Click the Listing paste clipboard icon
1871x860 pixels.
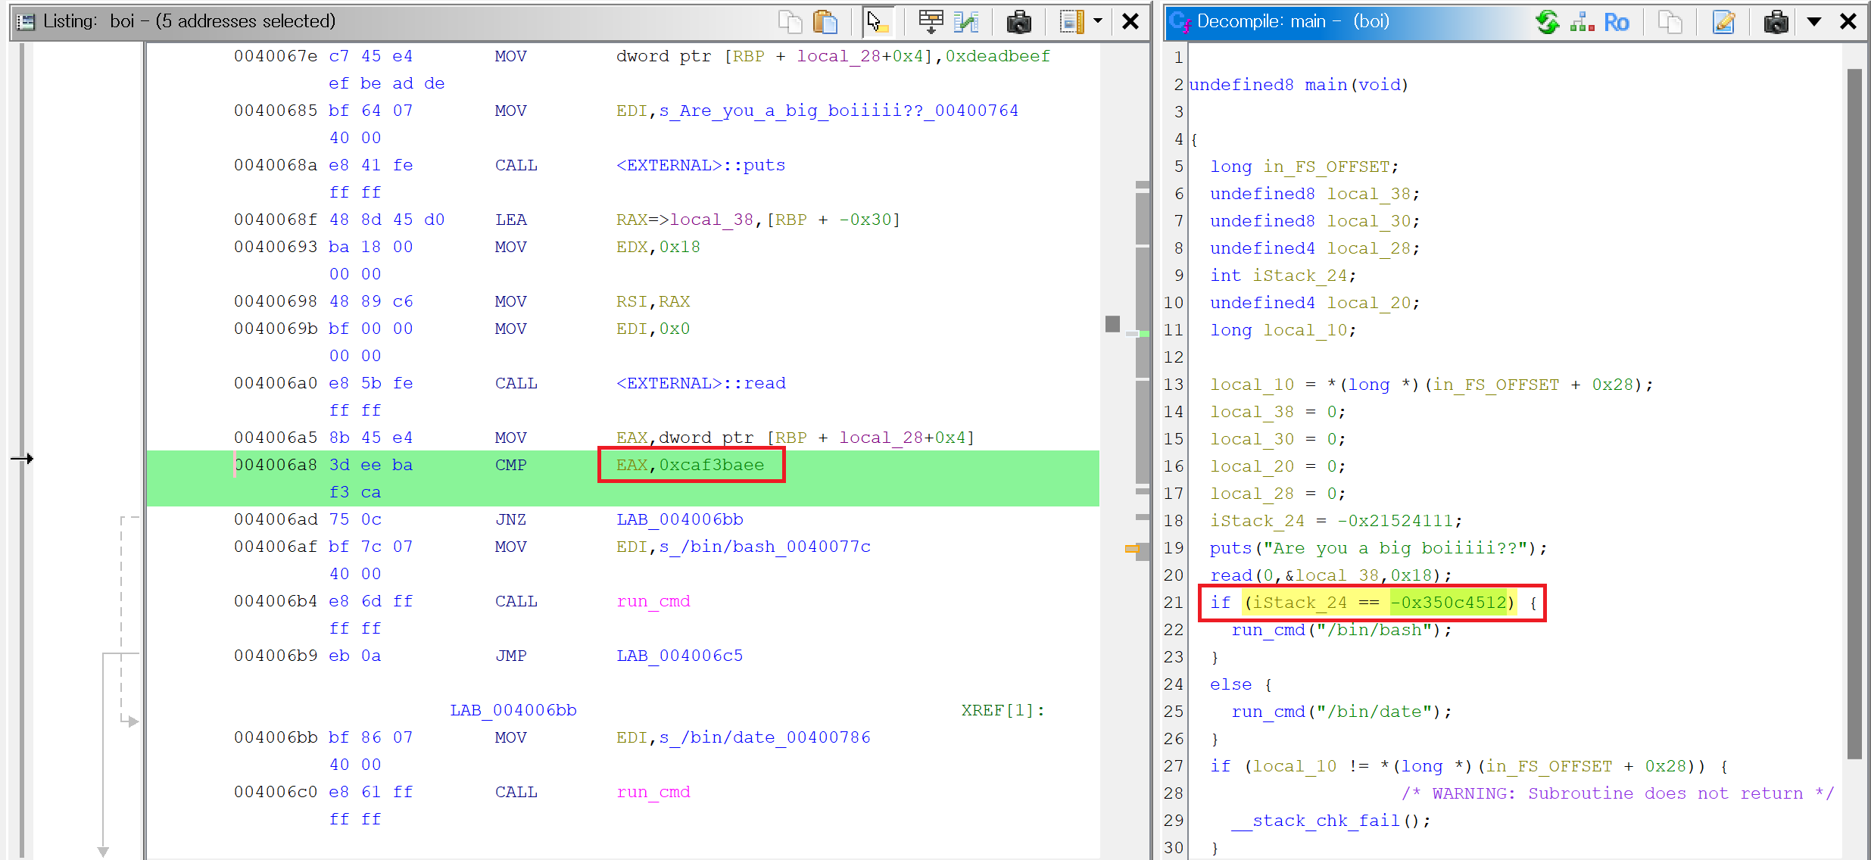click(x=825, y=22)
